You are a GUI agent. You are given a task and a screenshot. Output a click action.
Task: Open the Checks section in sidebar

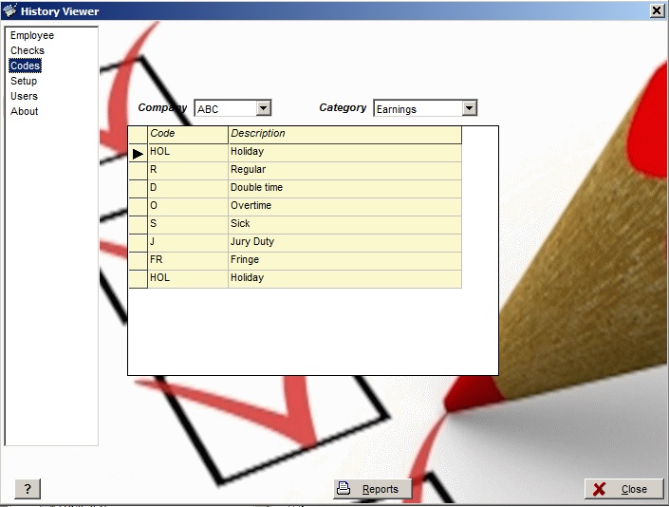[28, 50]
